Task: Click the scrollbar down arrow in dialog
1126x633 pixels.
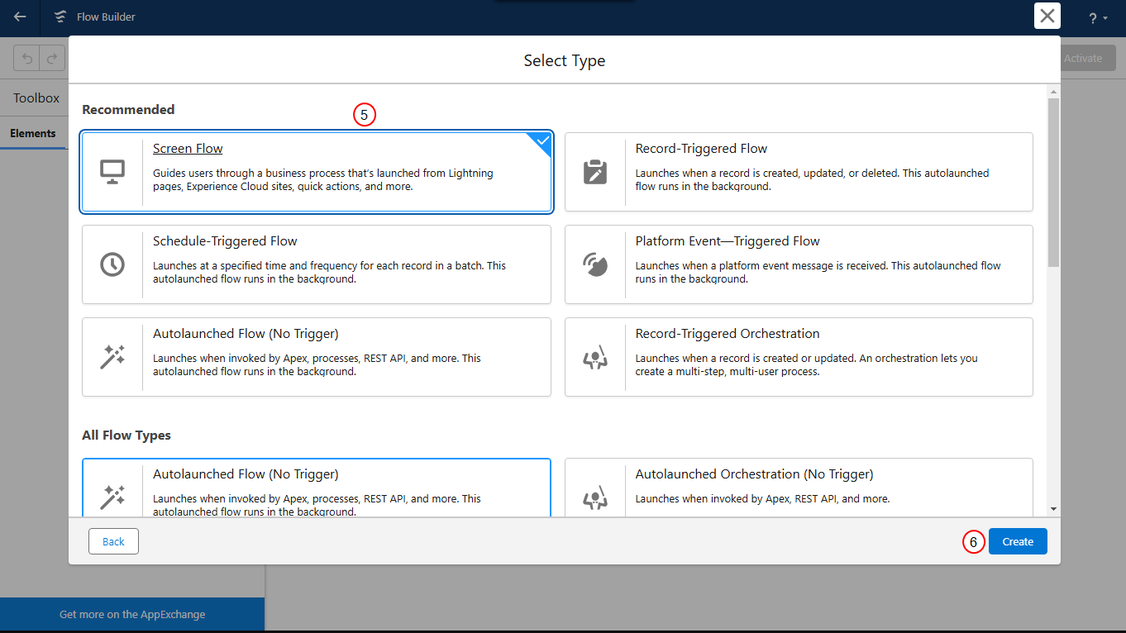Action: pos(1053,509)
